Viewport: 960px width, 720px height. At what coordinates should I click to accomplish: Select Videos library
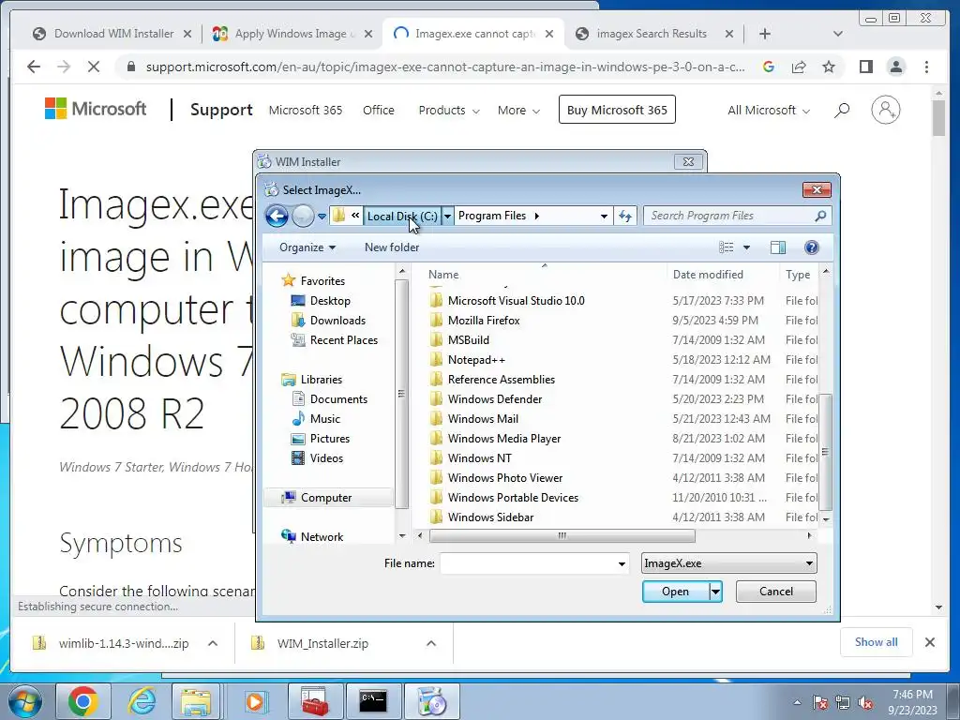tap(326, 457)
